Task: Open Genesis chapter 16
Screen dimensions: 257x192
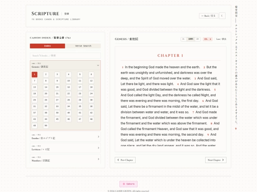Action: pyautogui.click(x=69, y=87)
